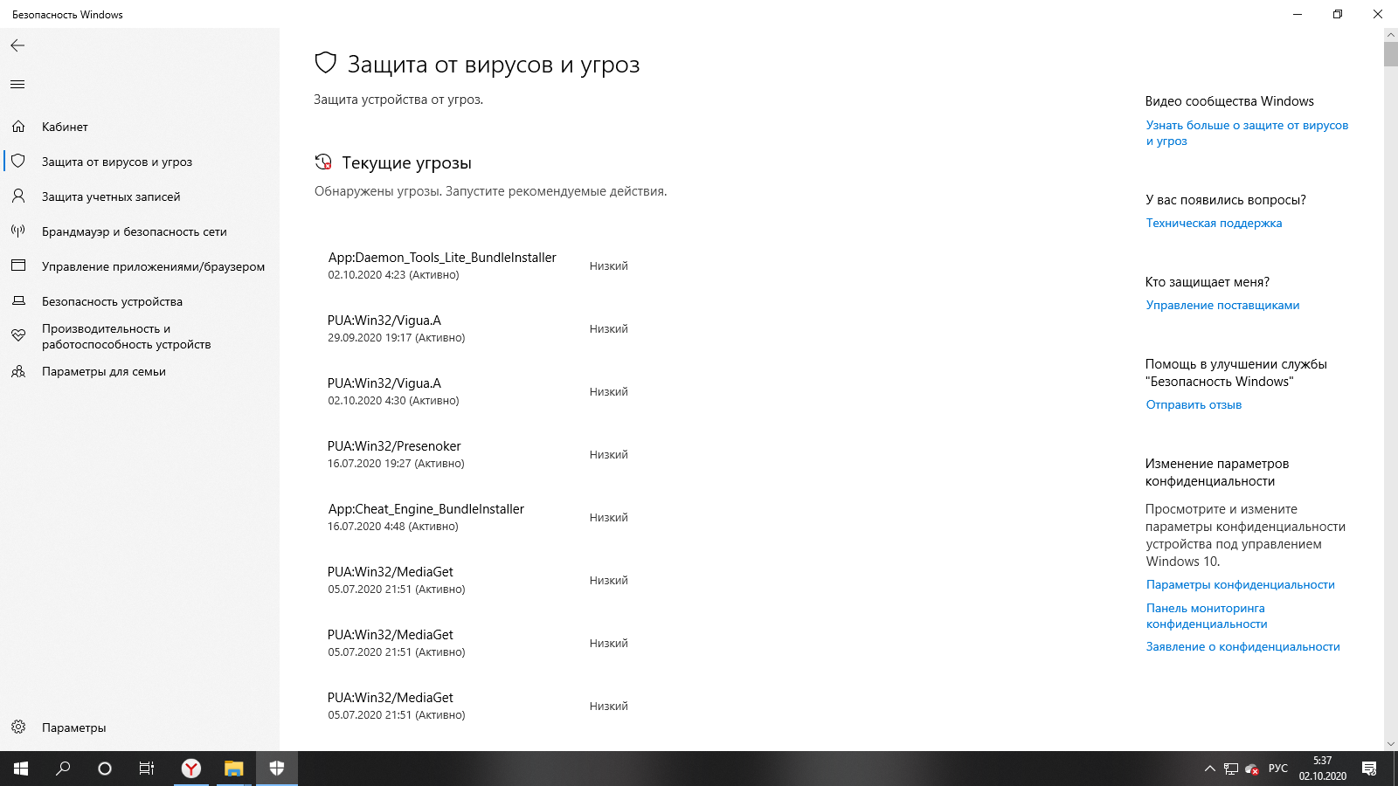
Task: Click the laptop icon for Безопасность устройства
Action: coord(18,301)
